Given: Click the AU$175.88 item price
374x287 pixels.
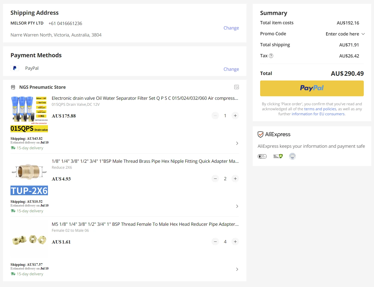Looking at the screenshot, I should tap(64, 116).
